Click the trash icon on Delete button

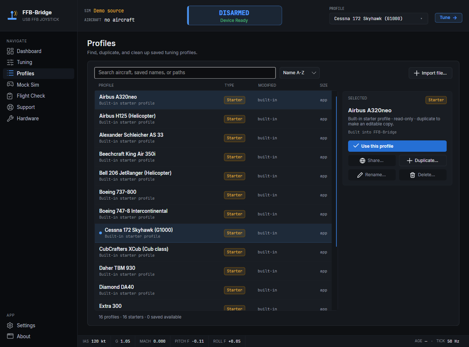coord(413,175)
